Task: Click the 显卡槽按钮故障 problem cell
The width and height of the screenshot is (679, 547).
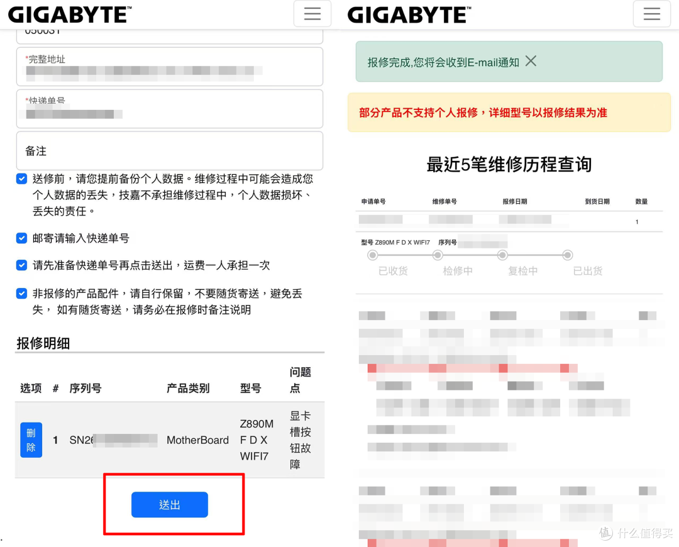Action: [300, 440]
